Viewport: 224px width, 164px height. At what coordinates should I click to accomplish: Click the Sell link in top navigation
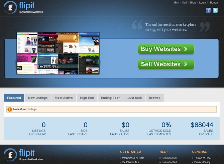(x=184, y=3)
